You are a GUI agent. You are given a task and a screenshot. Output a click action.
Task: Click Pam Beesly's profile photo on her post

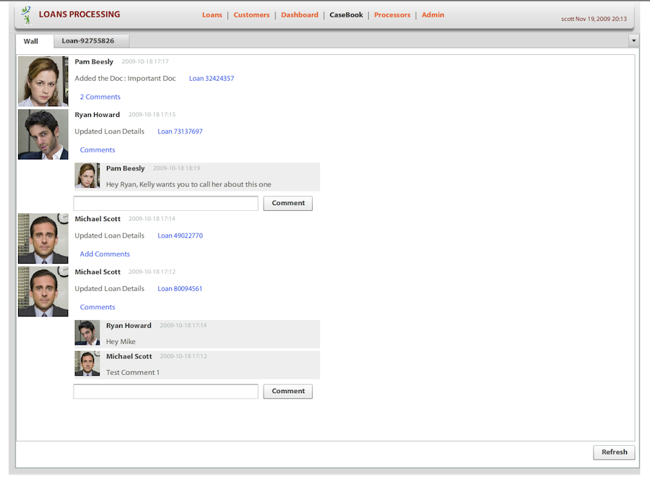coord(43,82)
